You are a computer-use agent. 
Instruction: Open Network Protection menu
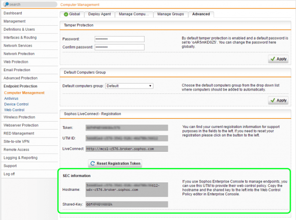click(x=30, y=54)
